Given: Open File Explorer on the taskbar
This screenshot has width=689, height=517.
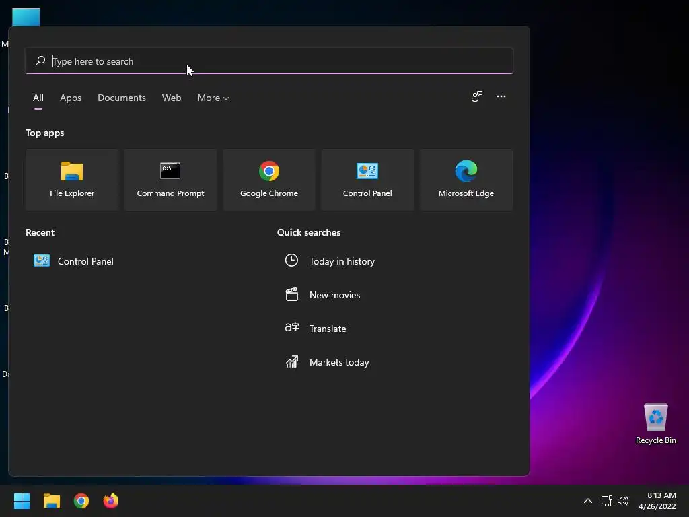Looking at the screenshot, I should pyautogui.click(x=51, y=501).
